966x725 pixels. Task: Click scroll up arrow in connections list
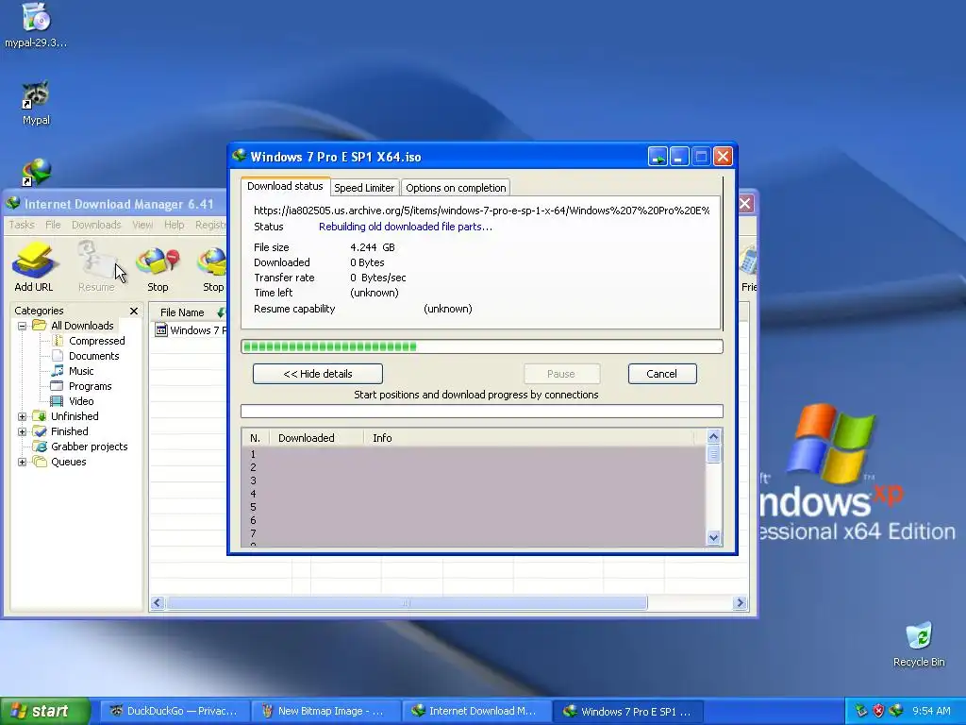713,436
